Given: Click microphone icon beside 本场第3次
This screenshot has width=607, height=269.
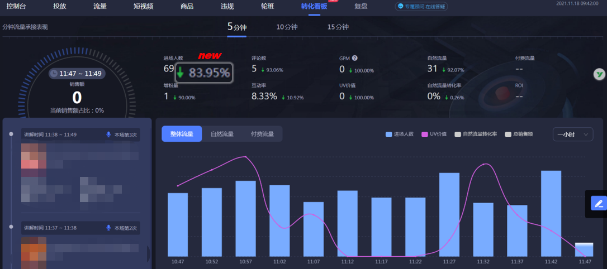Looking at the screenshot, I should (x=108, y=134).
